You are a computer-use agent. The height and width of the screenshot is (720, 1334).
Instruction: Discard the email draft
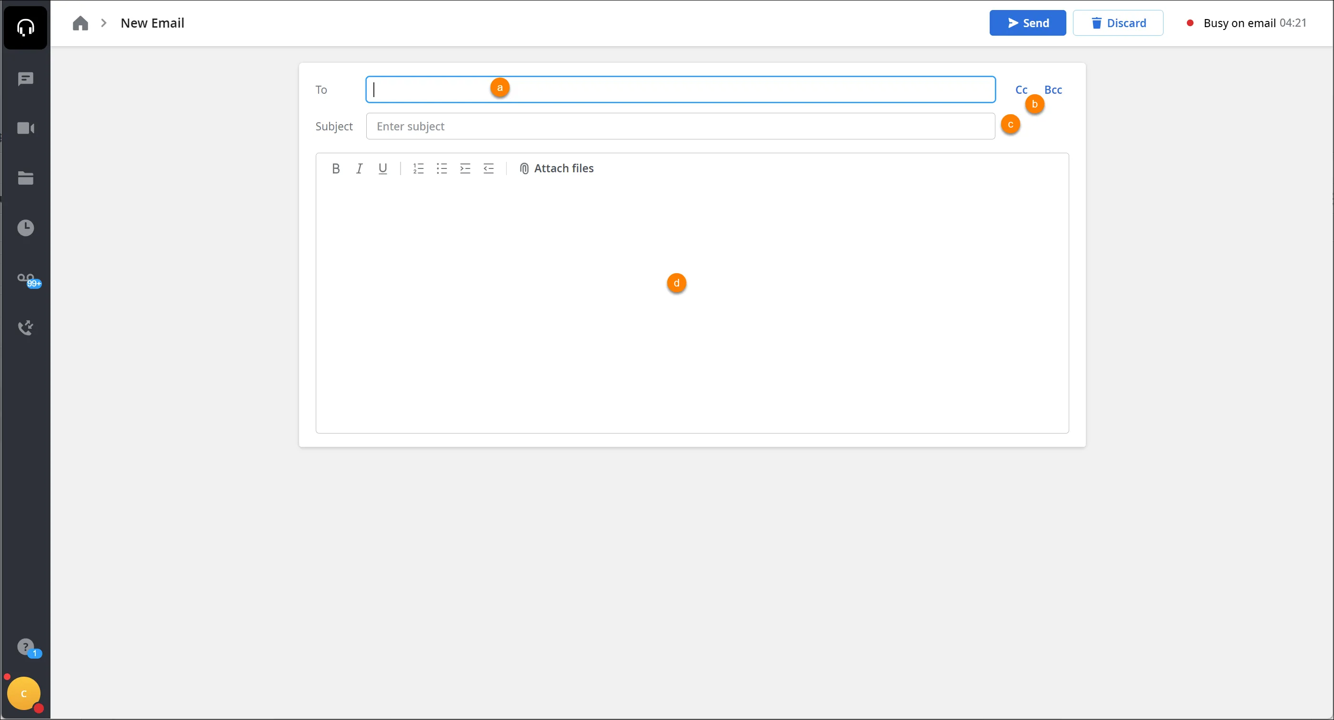1117,23
